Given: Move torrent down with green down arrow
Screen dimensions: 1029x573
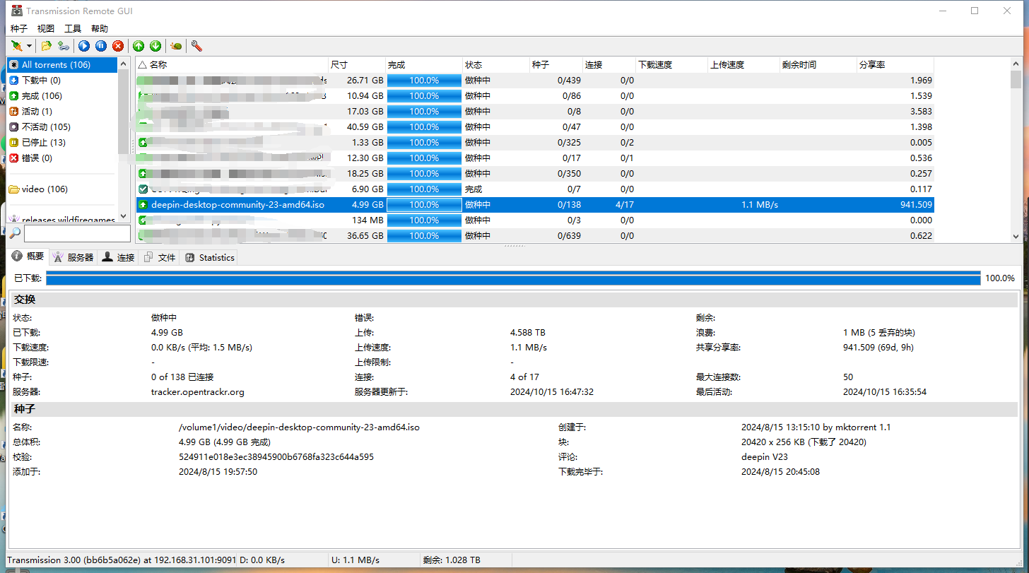Looking at the screenshot, I should coord(155,46).
